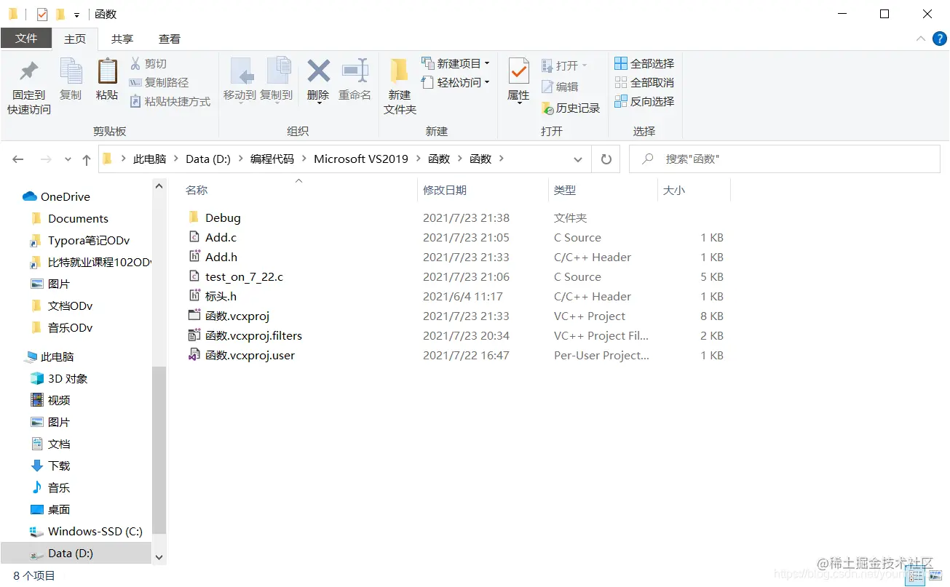Go back with the left arrow

pyautogui.click(x=18, y=159)
